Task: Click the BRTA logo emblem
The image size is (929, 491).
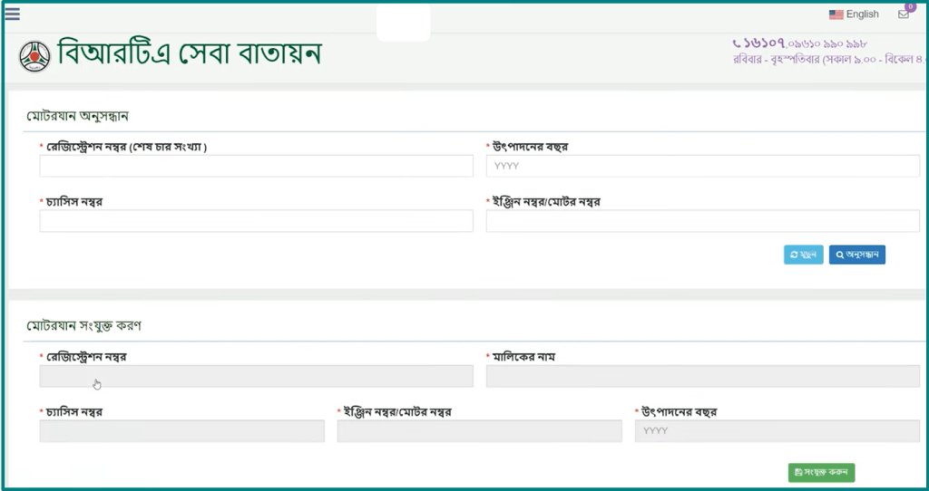Action: coord(34,56)
